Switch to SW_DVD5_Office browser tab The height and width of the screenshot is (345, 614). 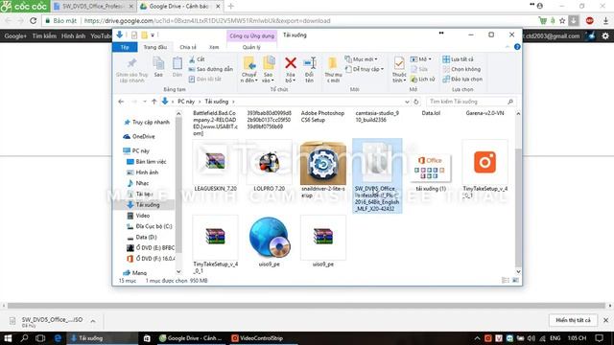(x=93, y=7)
